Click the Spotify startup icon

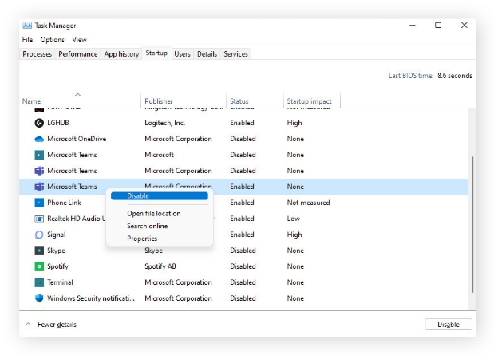click(x=39, y=266)
